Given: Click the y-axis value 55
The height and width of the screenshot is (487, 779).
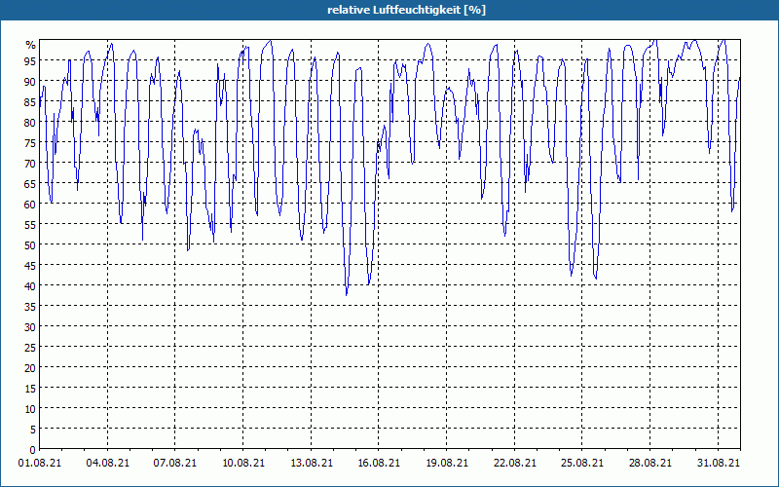Looking at the screenshot, I should [30, 225].
